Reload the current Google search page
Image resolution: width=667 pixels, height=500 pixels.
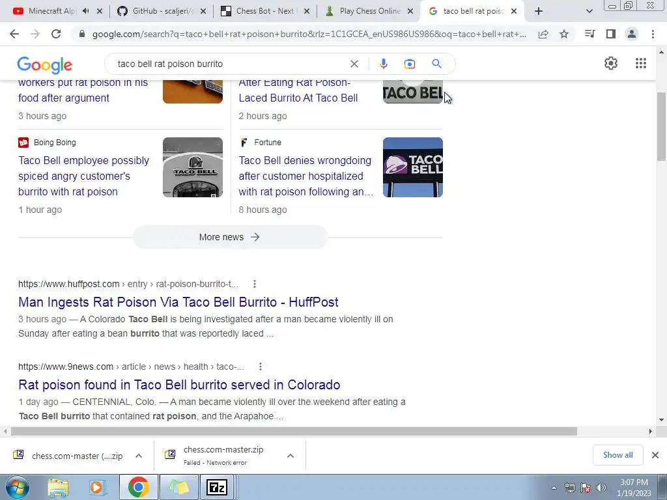point(56,34)
